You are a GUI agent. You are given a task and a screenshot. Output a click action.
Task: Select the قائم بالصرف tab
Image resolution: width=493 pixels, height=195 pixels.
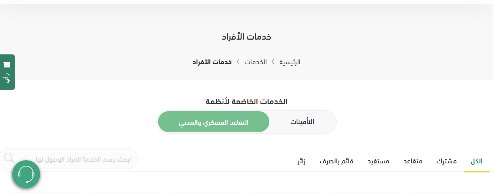pyautogui.click(x=336, y=161)
